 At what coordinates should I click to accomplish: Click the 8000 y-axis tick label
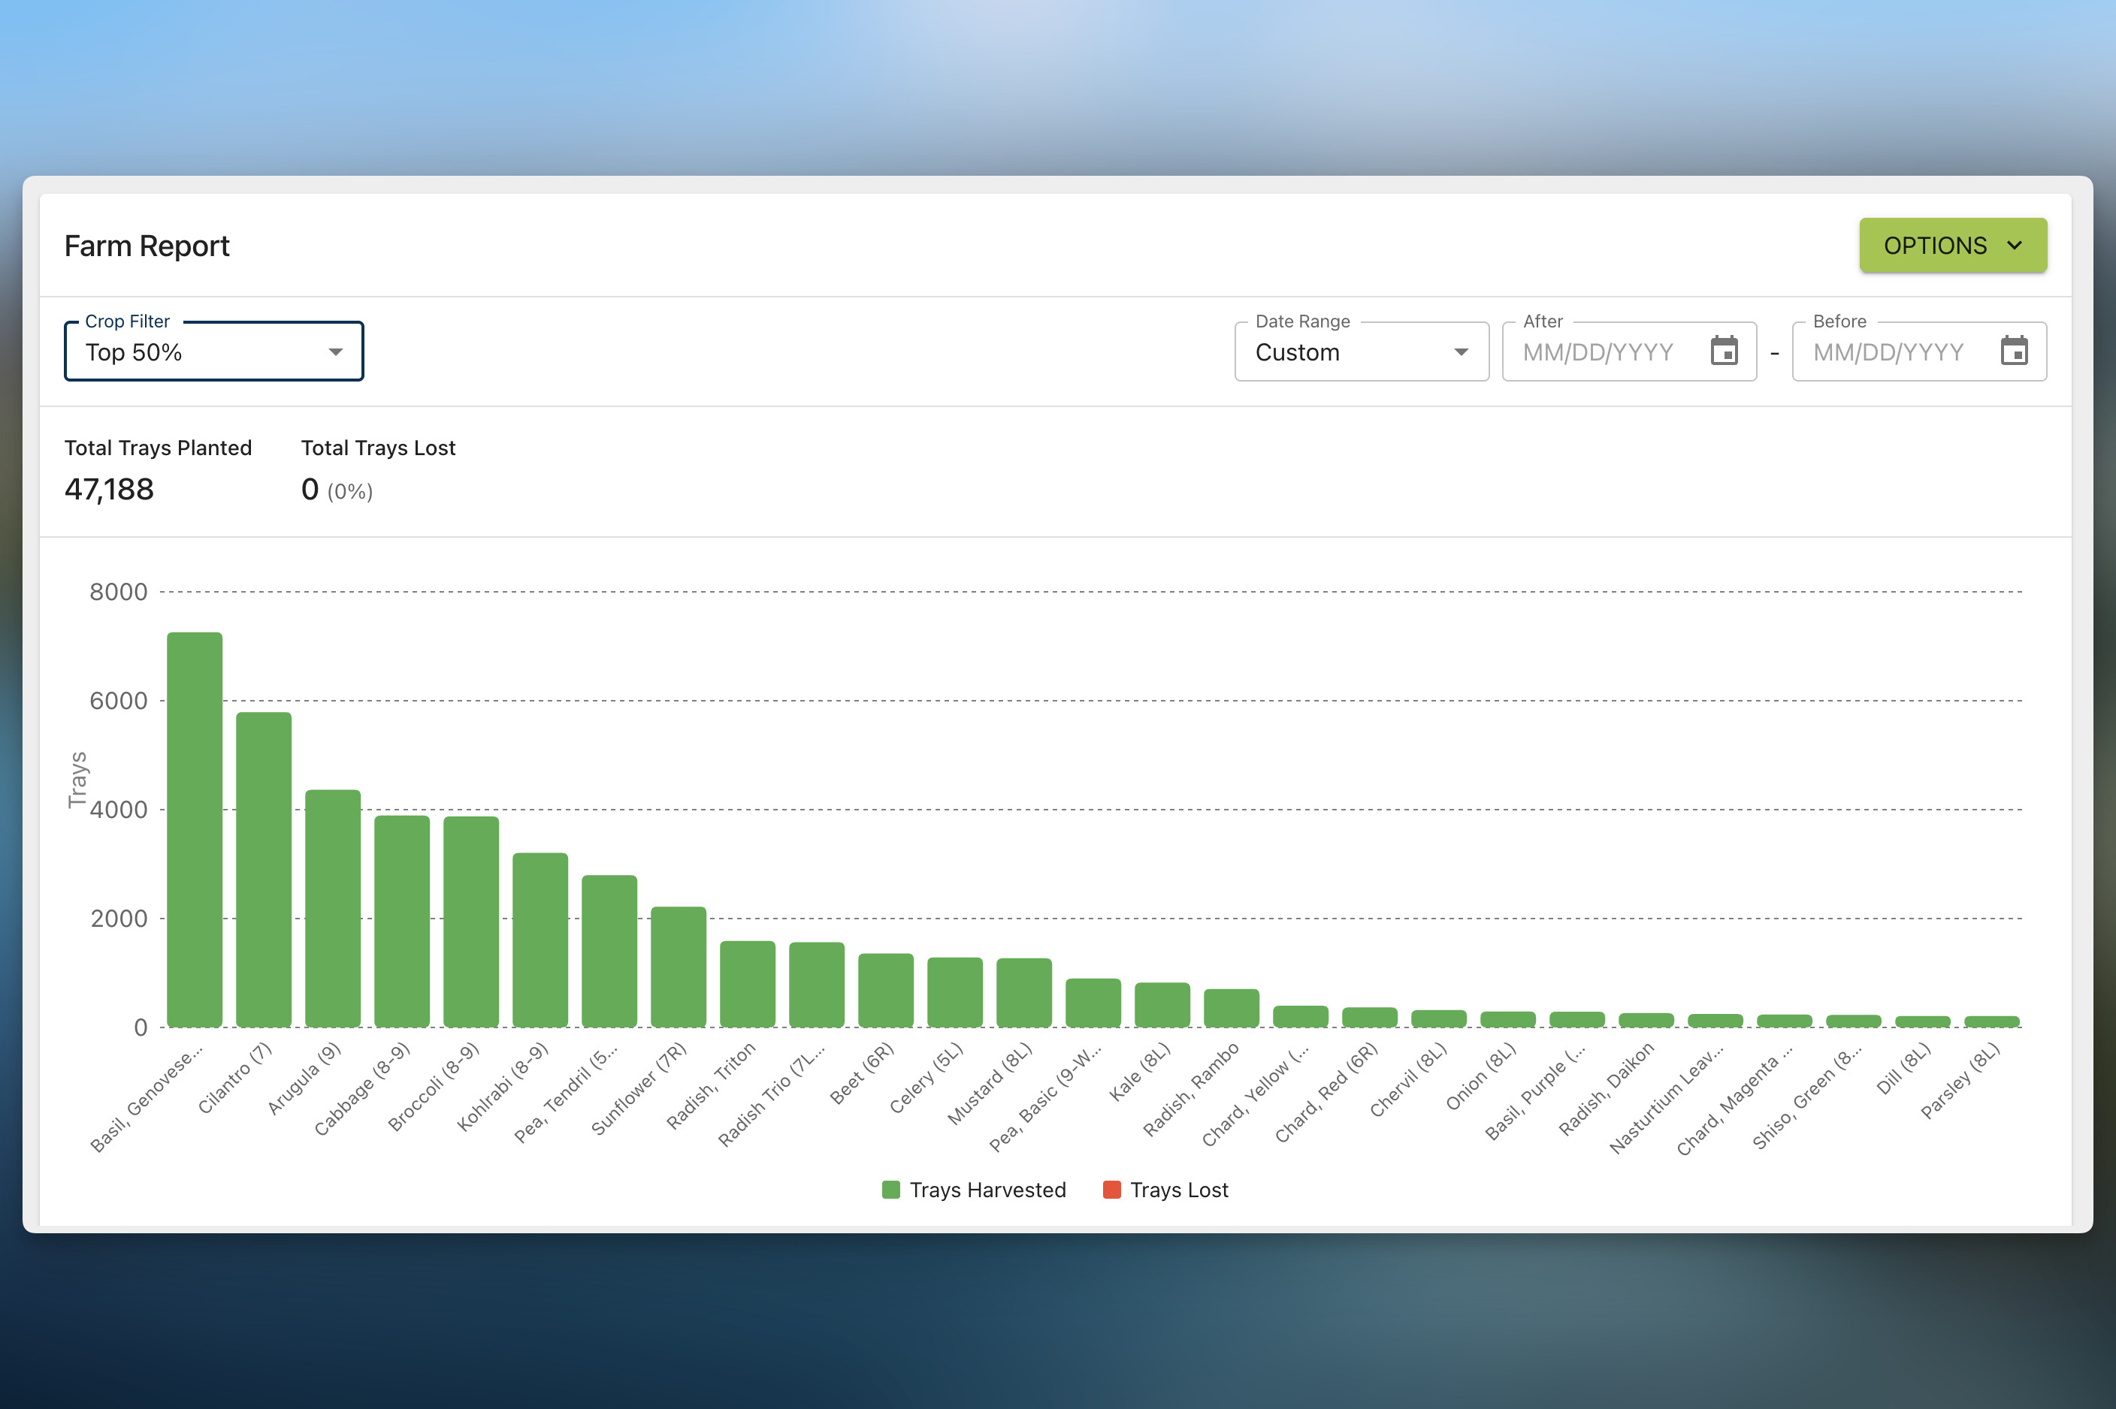(118, 592)
